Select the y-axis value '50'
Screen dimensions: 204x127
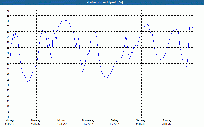[x=8, y=64]
